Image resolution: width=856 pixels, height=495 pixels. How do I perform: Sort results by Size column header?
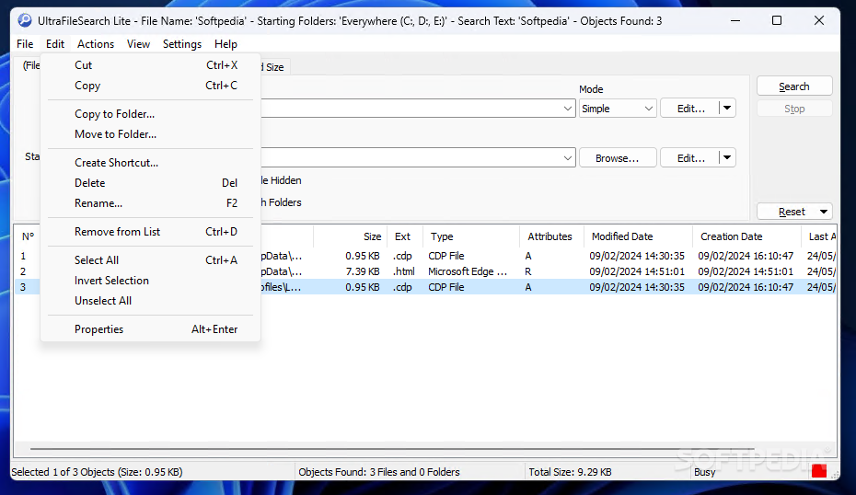point(351,236)
